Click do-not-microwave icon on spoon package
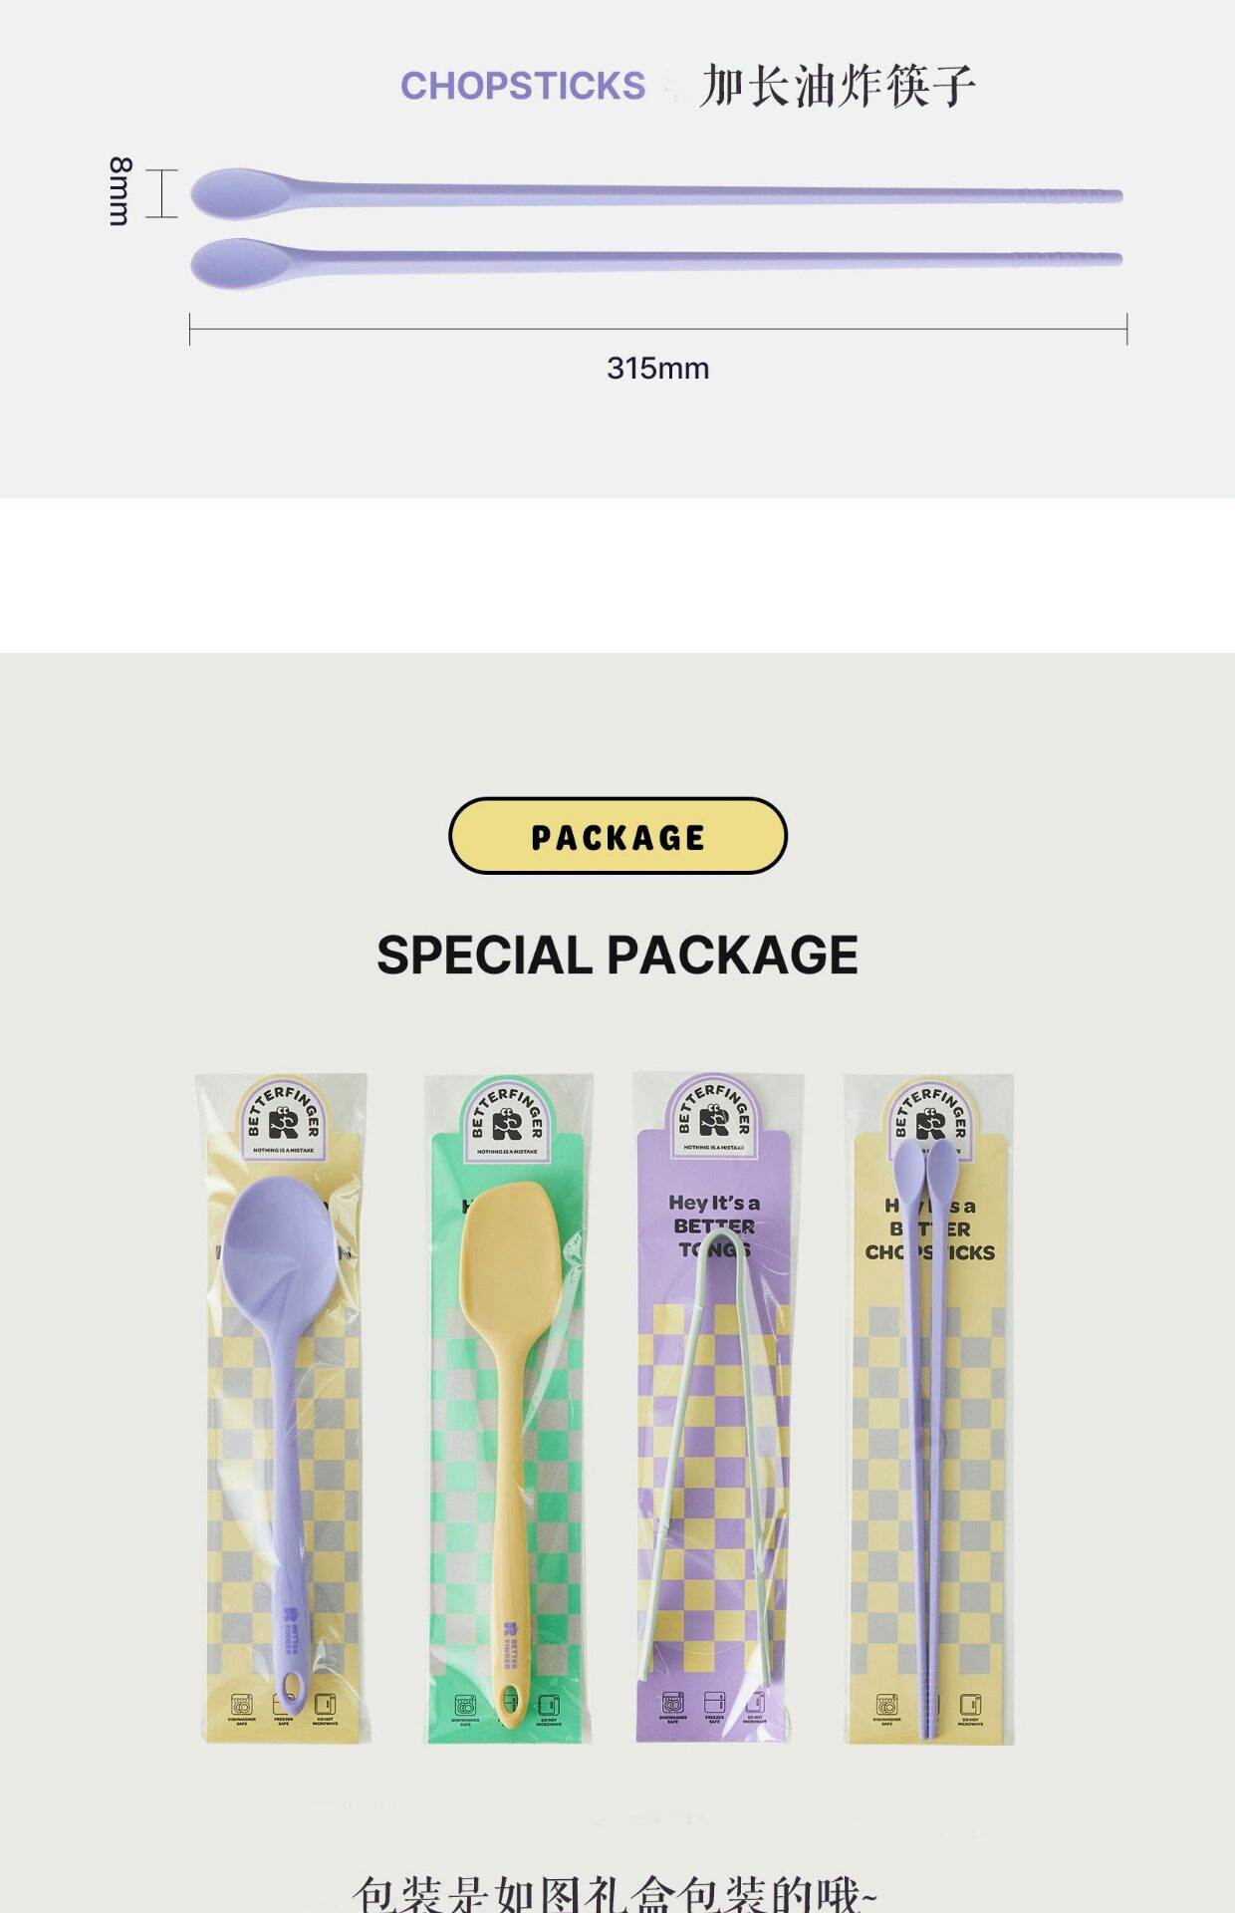The width and height of the screenshot is (1235, 1913). coord(325,1708)
